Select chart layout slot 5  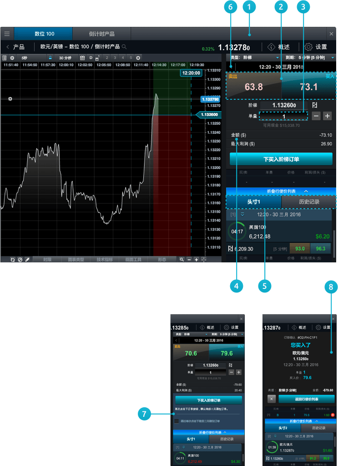pos(131,58)
